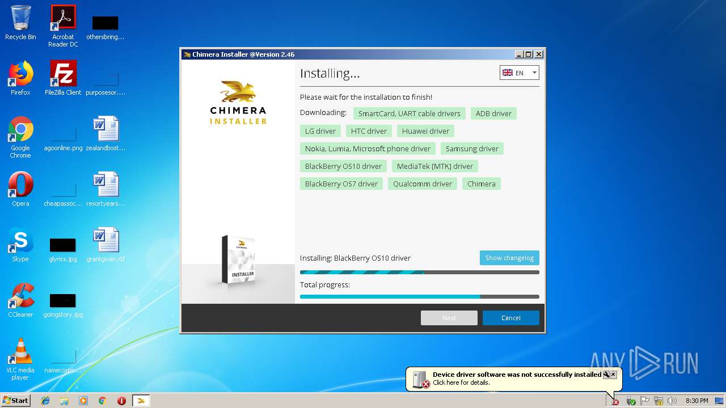Launch Opera desktop shortcut
Screen dimensions: 726x408
(x=20, y=189)
